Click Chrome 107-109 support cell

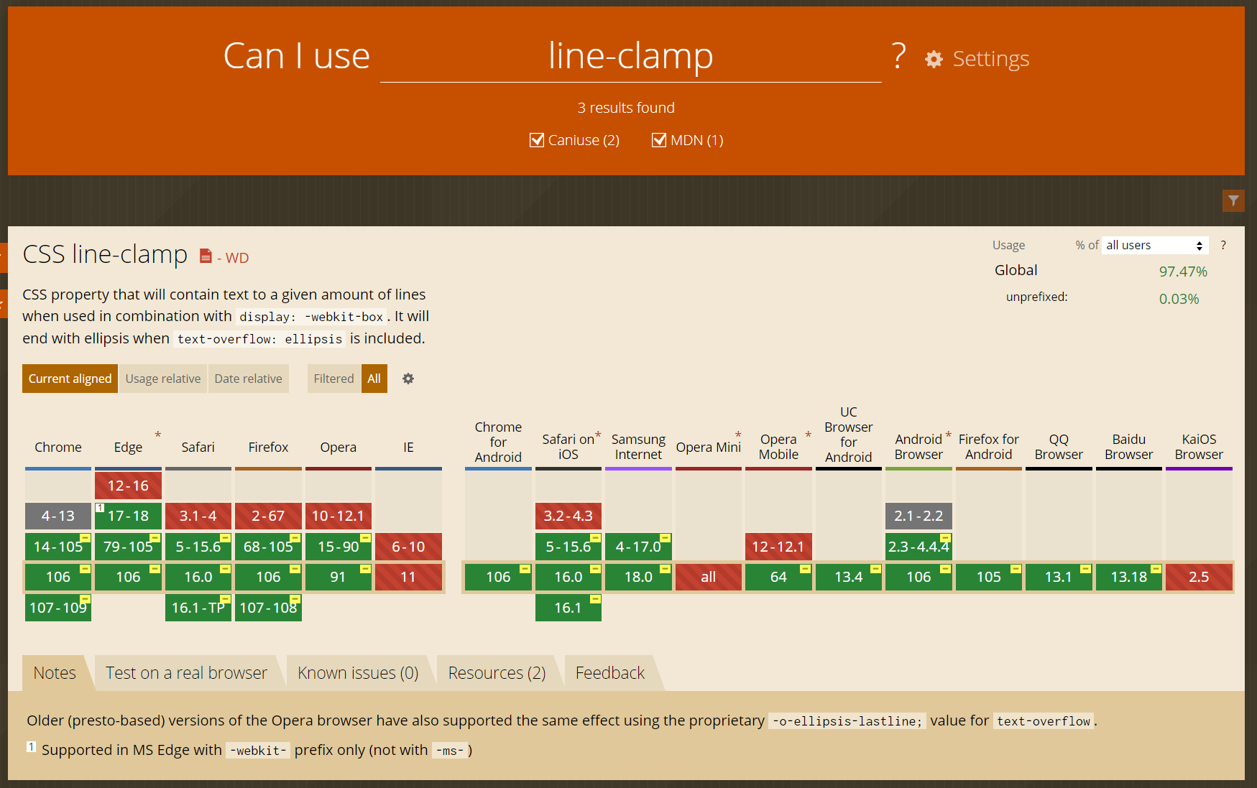click(x=58, y=608)
